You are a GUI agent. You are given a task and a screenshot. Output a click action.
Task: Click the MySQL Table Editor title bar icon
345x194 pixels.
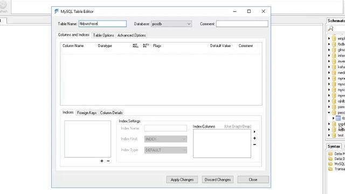(x=57, y=11)
